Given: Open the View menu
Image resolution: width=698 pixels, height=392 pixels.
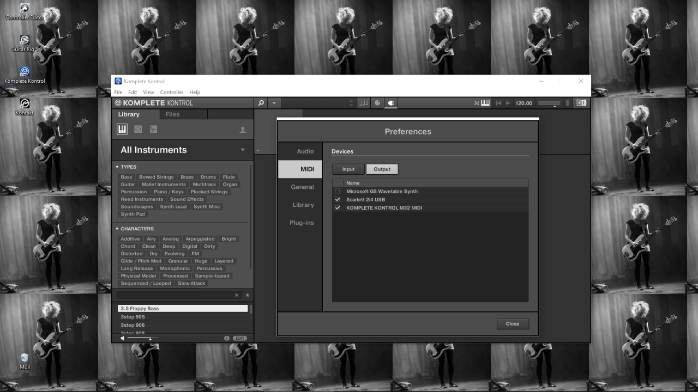Looking at the screenshot, I should [148, 93].
